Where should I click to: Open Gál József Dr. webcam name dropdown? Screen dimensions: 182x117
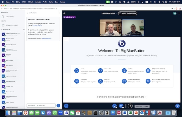tap(127, 35)
